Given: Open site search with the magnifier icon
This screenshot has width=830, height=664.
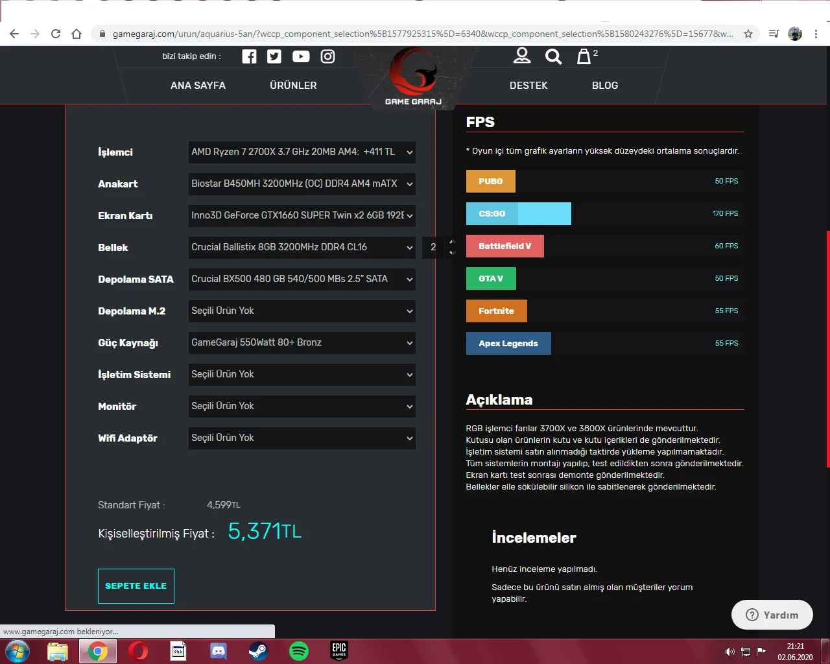Looking at the screenshot, I should [x=553, y=56].
